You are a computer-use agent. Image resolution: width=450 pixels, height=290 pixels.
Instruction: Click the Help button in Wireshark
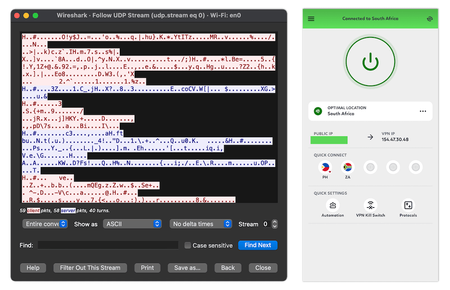[33, 267]
